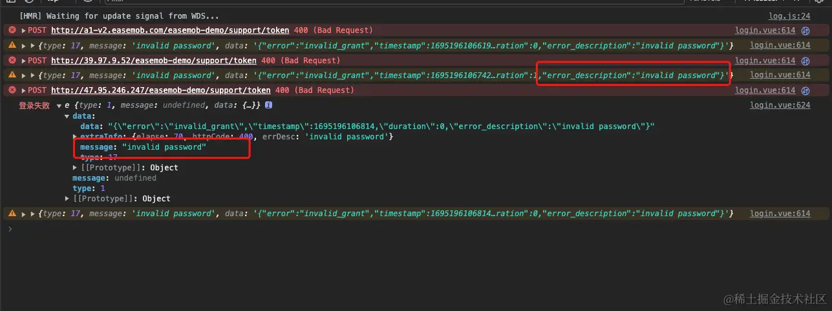Screen dimensions: 832x311
Task: Select 400 (Bad Request) on the 39.97.9.52 row
Action: pos(301,60)
